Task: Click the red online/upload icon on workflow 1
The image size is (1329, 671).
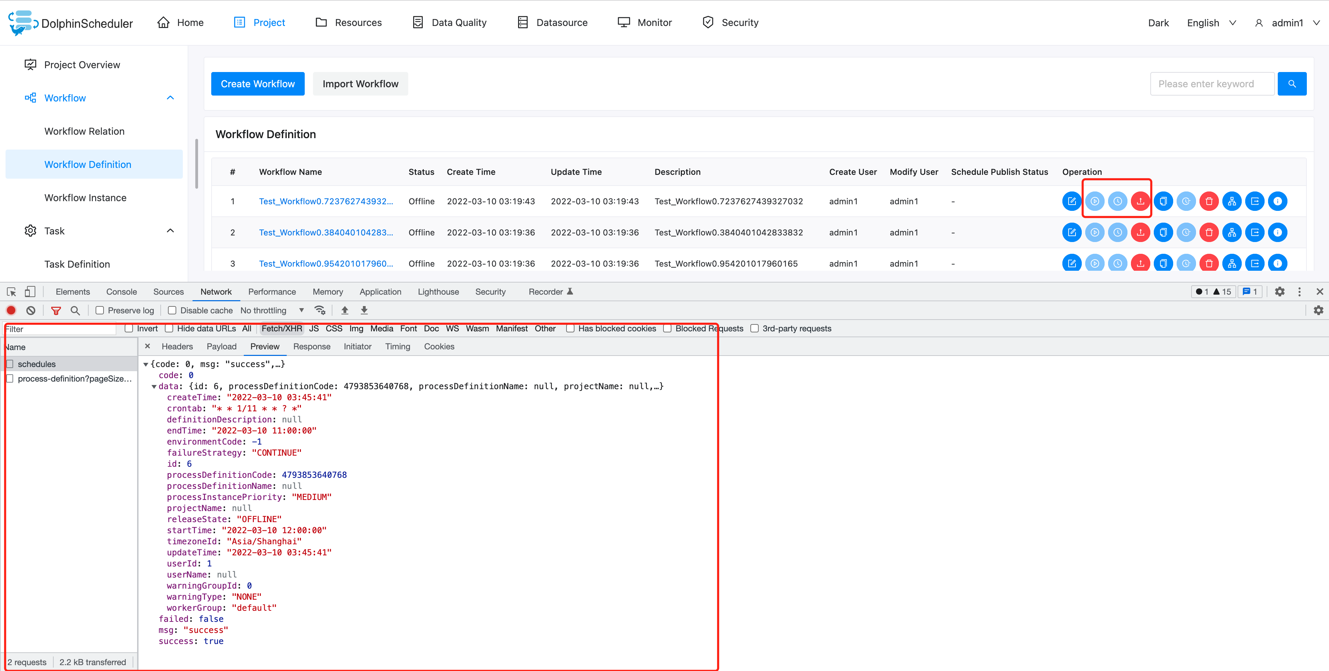Action: pos(1140,201)
